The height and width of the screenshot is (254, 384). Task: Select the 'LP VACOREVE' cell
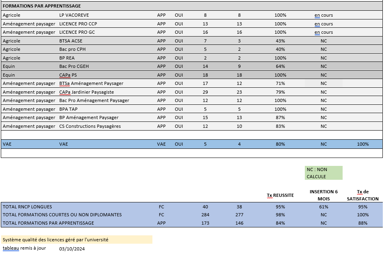(x=74, y=15)
